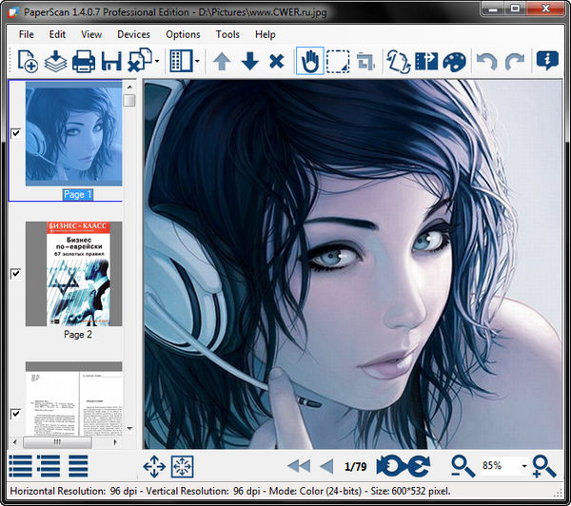Click the zoom in magnifier icon

[x=544, y=467]
